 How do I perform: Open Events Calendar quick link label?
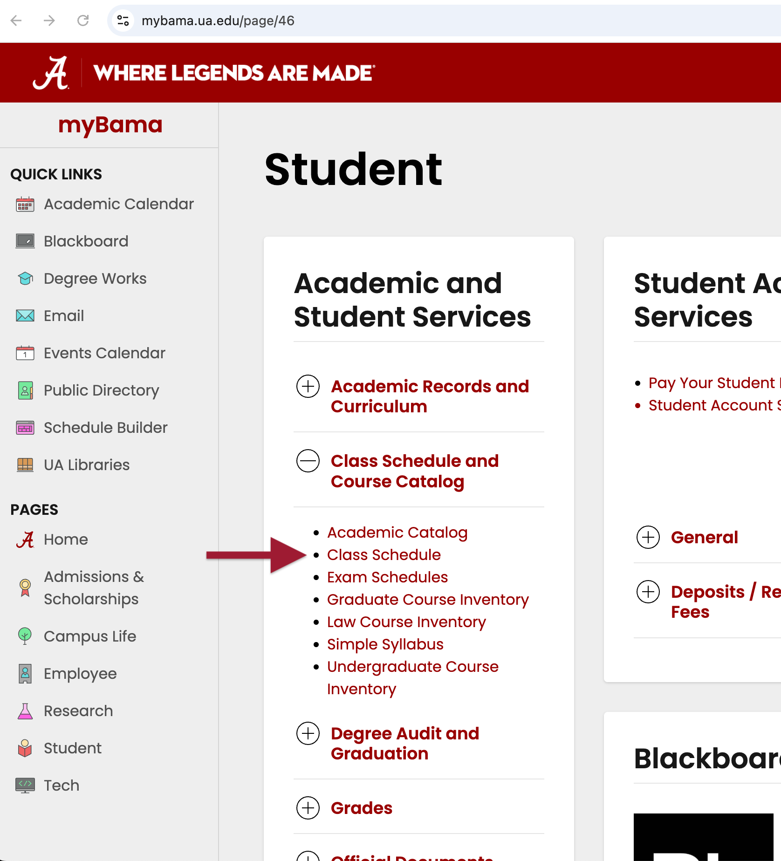pos(104,353)
